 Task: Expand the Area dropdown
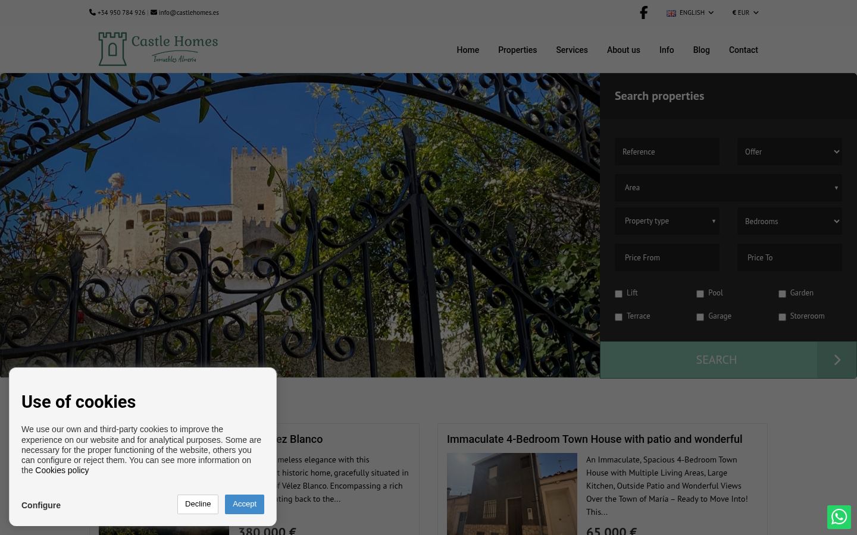[728, 187]
